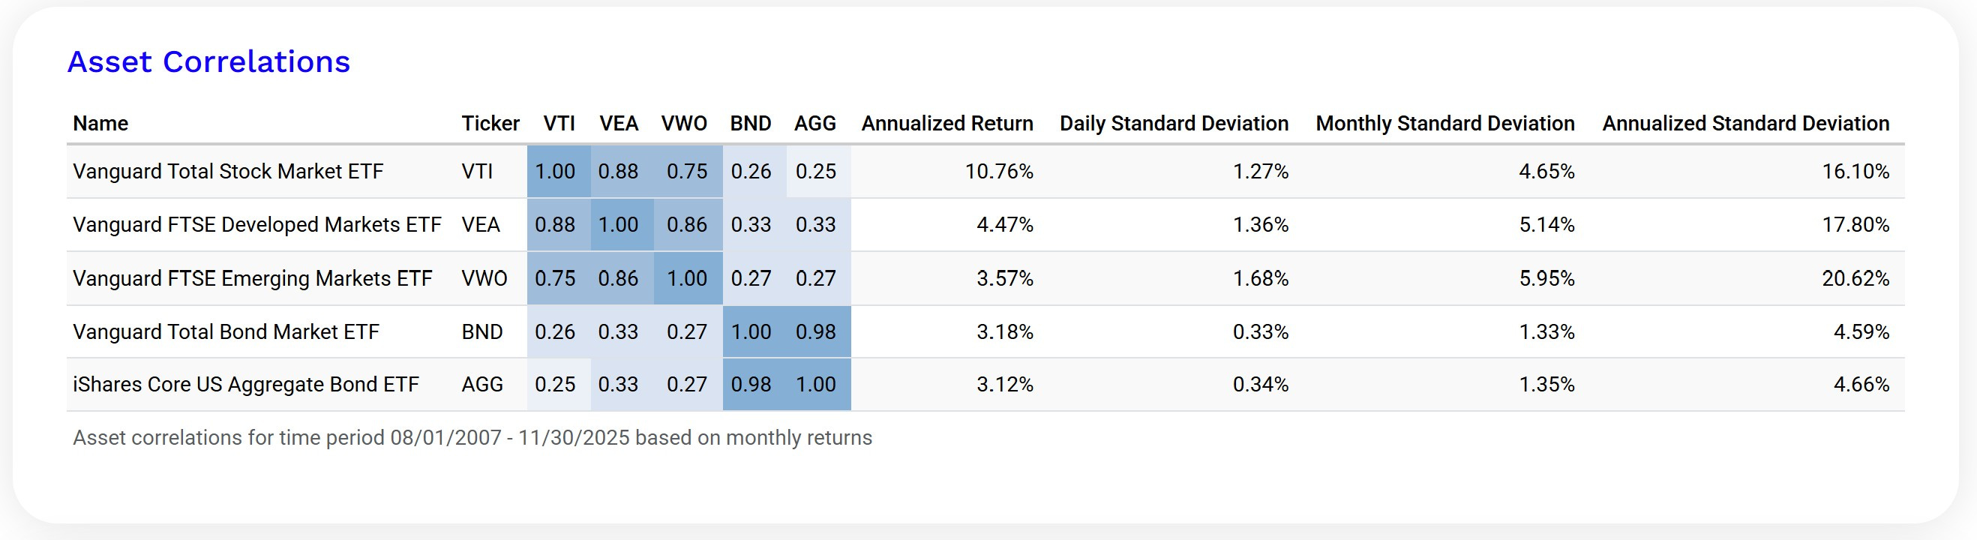Screen dimensions: 1977x540
Task: Click the Annualized Return column header
Action: pyautogui.click(x=947, y=124)
